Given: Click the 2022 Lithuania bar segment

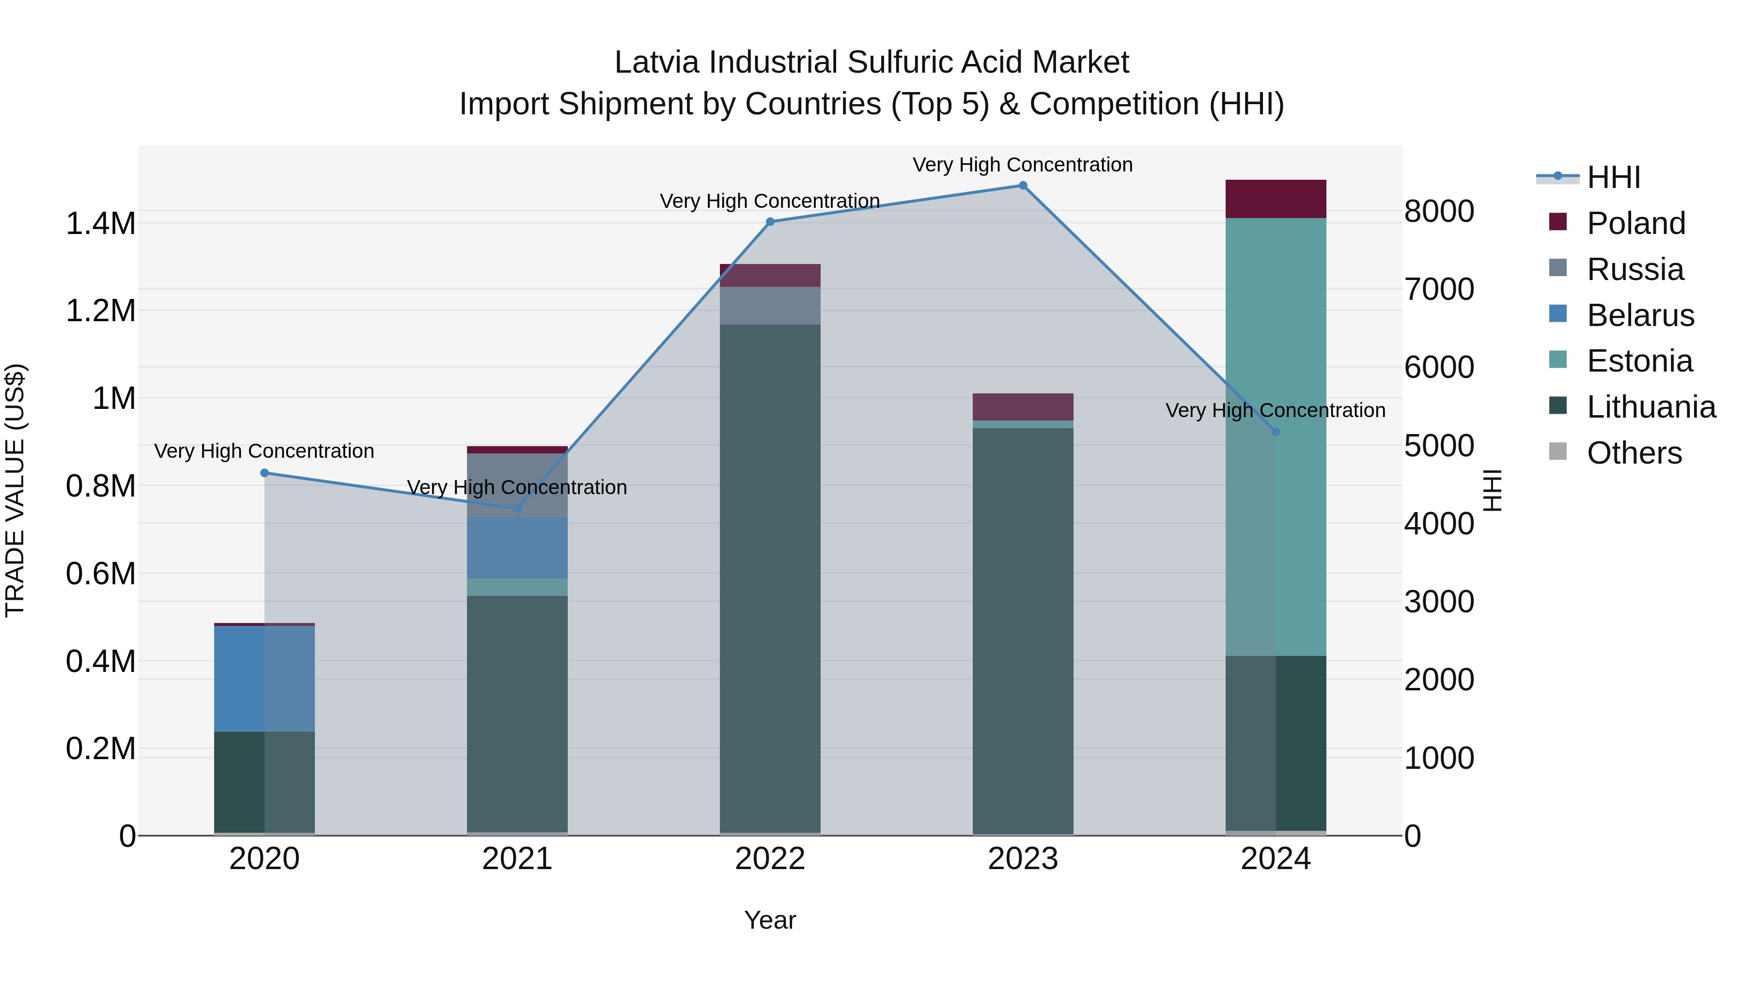Looking at the screenshot, I should click(770, 579).
